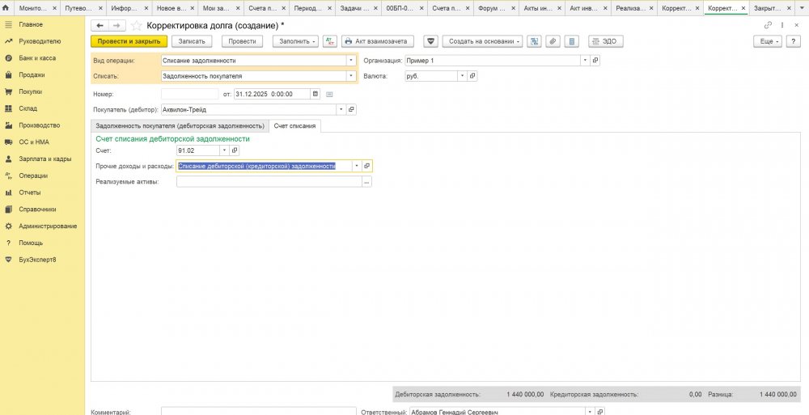Expand the Валюта currency dropdown
Image resolution: width=809 pixels, height=415 pixels.
(x=462, y=76)
